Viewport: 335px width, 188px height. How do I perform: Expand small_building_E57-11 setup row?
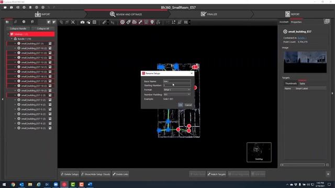[x=15, y=53]
